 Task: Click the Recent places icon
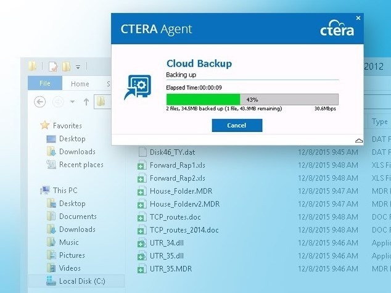(x=51, y=164)
